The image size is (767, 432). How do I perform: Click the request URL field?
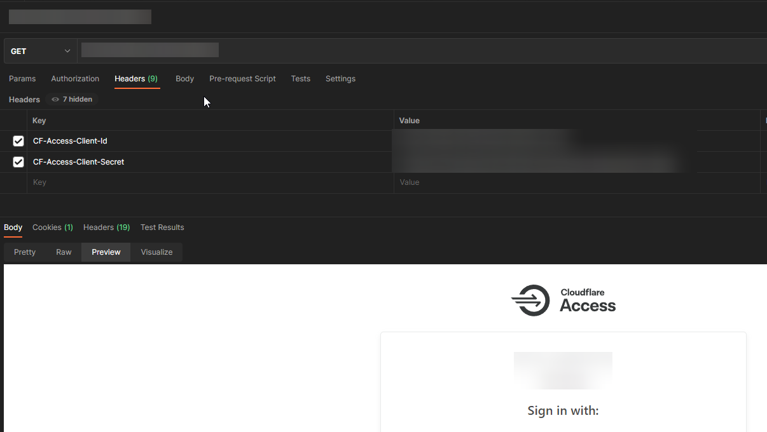point(422,51)
